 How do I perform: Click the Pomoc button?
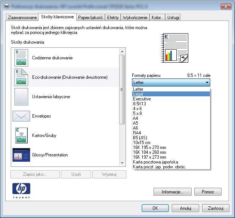coord(208,192)
